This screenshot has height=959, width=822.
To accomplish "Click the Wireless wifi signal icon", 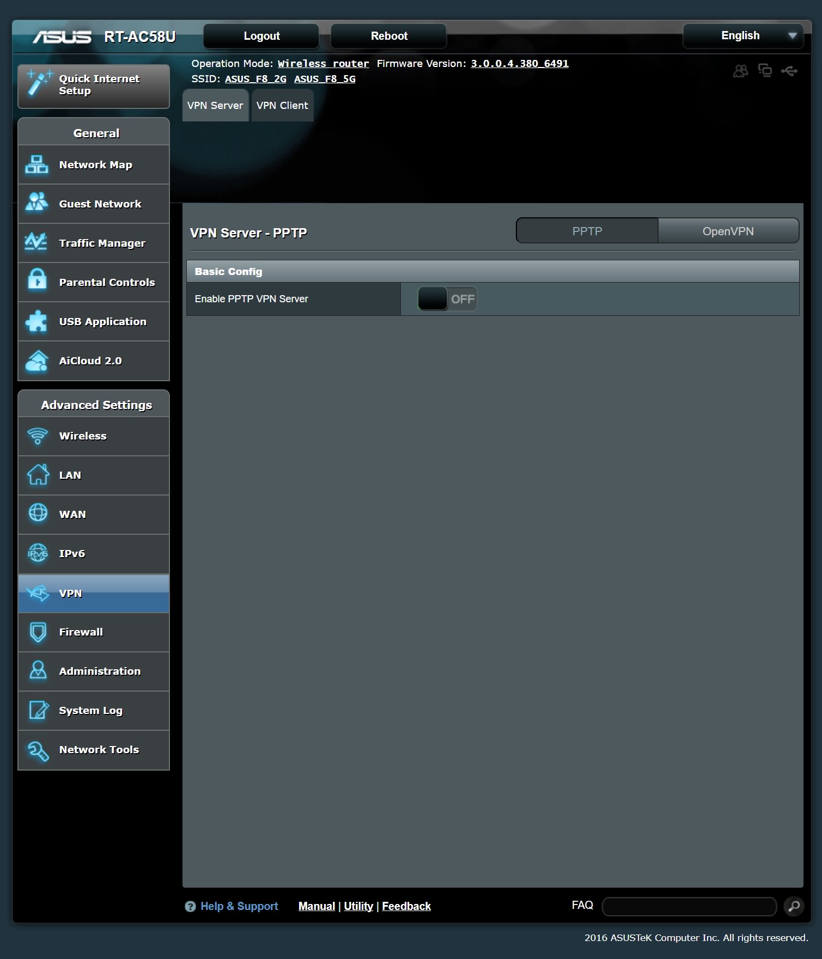I will pyautogui.click(x=38, y=436).
